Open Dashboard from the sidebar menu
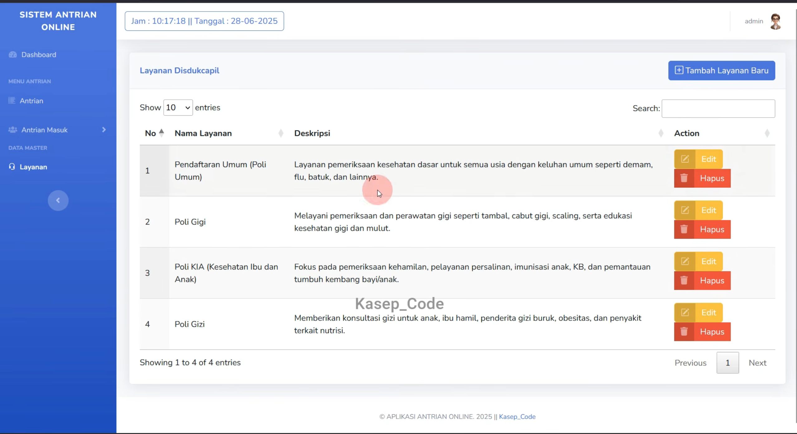797x434 pixels. (x=39, y=55)
